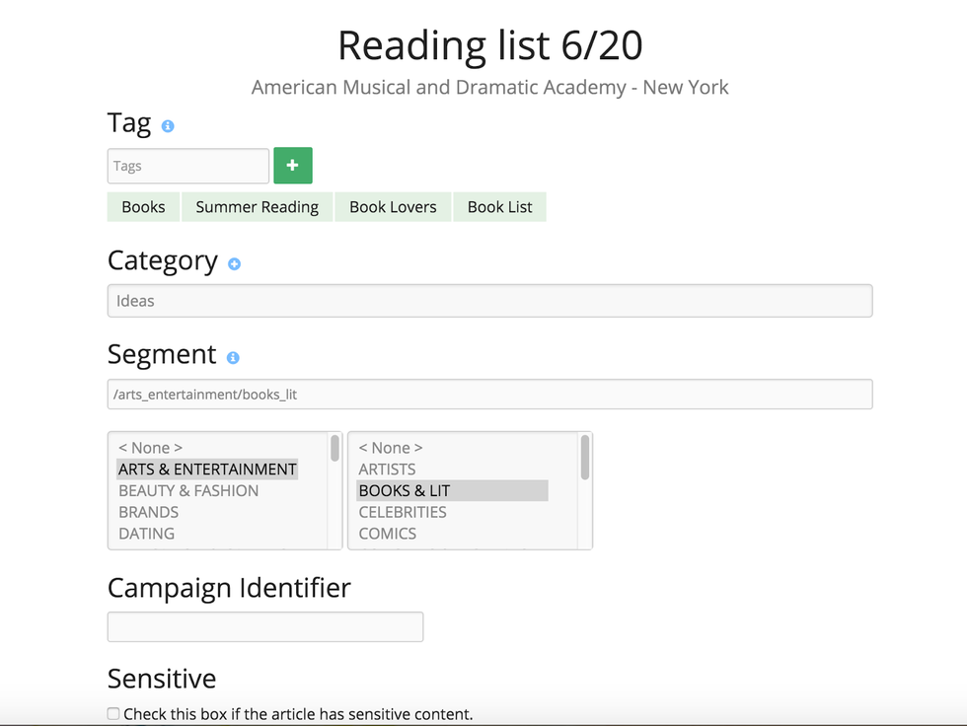Click the Book Lovers tag
967x726 pixels.
pos(393,207)
